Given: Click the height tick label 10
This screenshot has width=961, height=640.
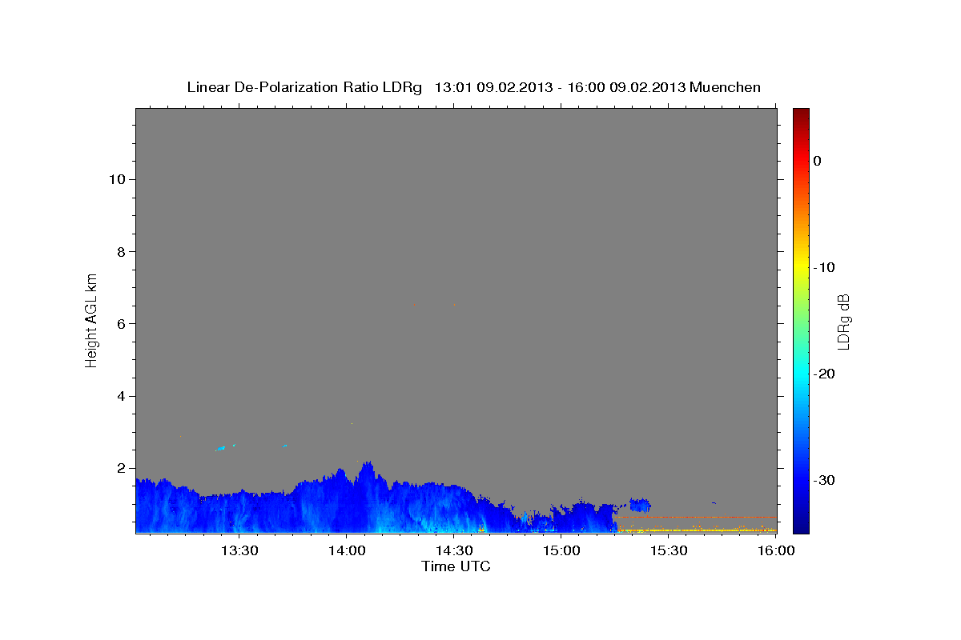Looking at the screenshot, I should 117,179.
